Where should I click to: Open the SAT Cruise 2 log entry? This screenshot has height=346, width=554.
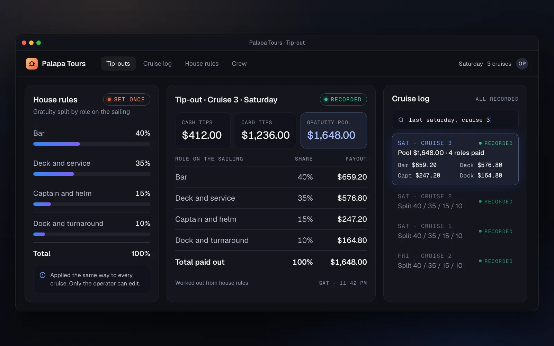(x=455, y=201)
